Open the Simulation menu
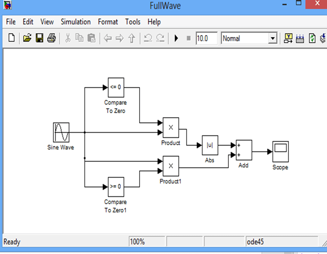The height and width of the screenshot is (254, 327). [x=76, y=22]
